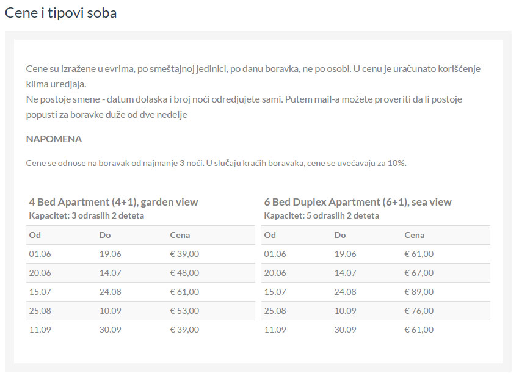Click "Kapacitet: 5 odraslih 2 deteta" text

point(321,215)
